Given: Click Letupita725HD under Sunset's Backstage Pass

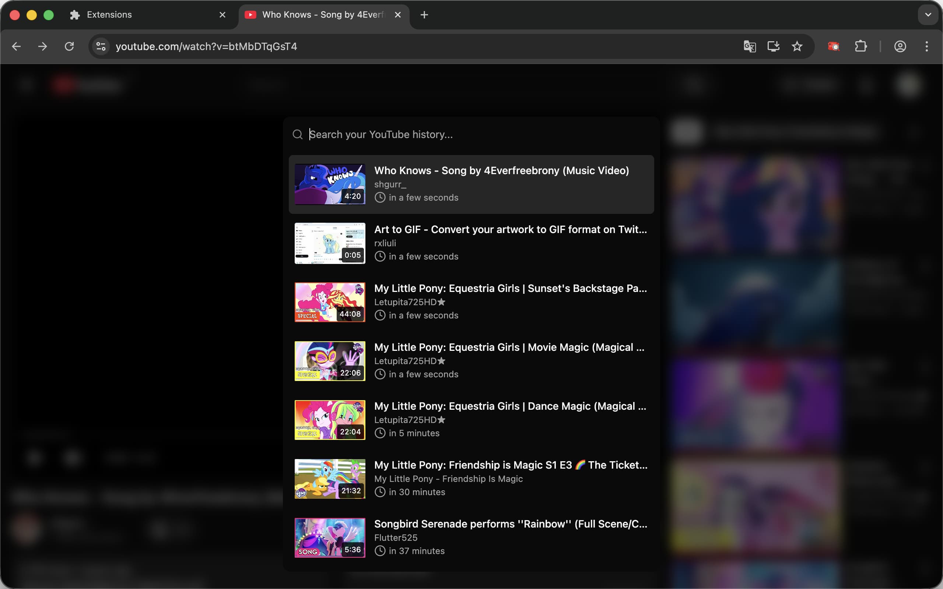Looking at the screenshot, I should coord(410,302).
